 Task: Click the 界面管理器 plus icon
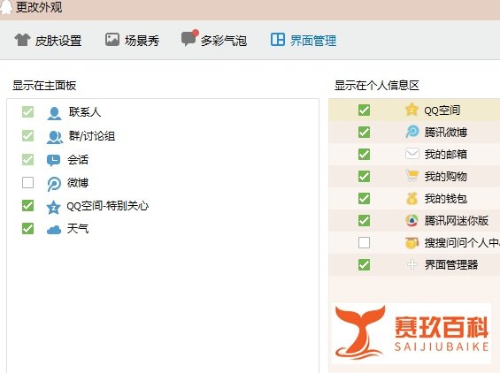pos(412,264)
